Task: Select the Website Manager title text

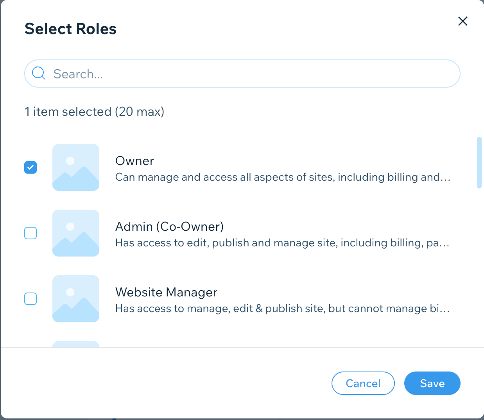Action: coord(167,292)
